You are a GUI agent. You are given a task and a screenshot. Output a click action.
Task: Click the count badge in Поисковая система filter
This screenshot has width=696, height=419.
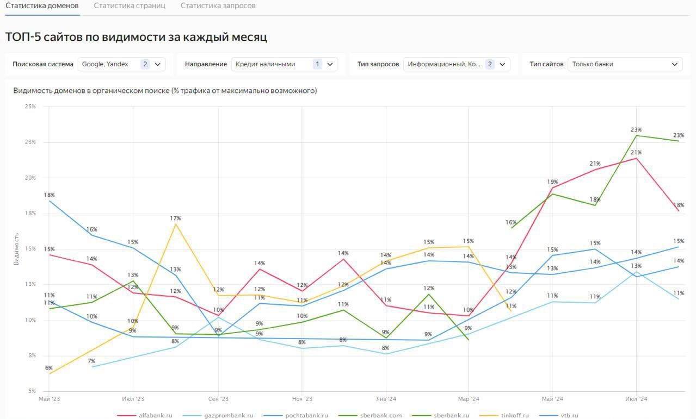(x=145, y=64)
